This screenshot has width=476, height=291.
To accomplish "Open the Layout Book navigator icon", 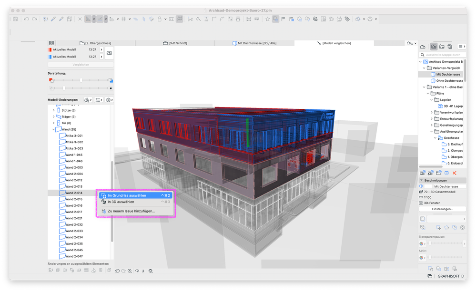I will tap(442, 47).
